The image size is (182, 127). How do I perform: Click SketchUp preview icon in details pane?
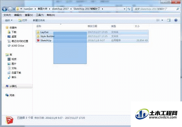coord(9,120)
